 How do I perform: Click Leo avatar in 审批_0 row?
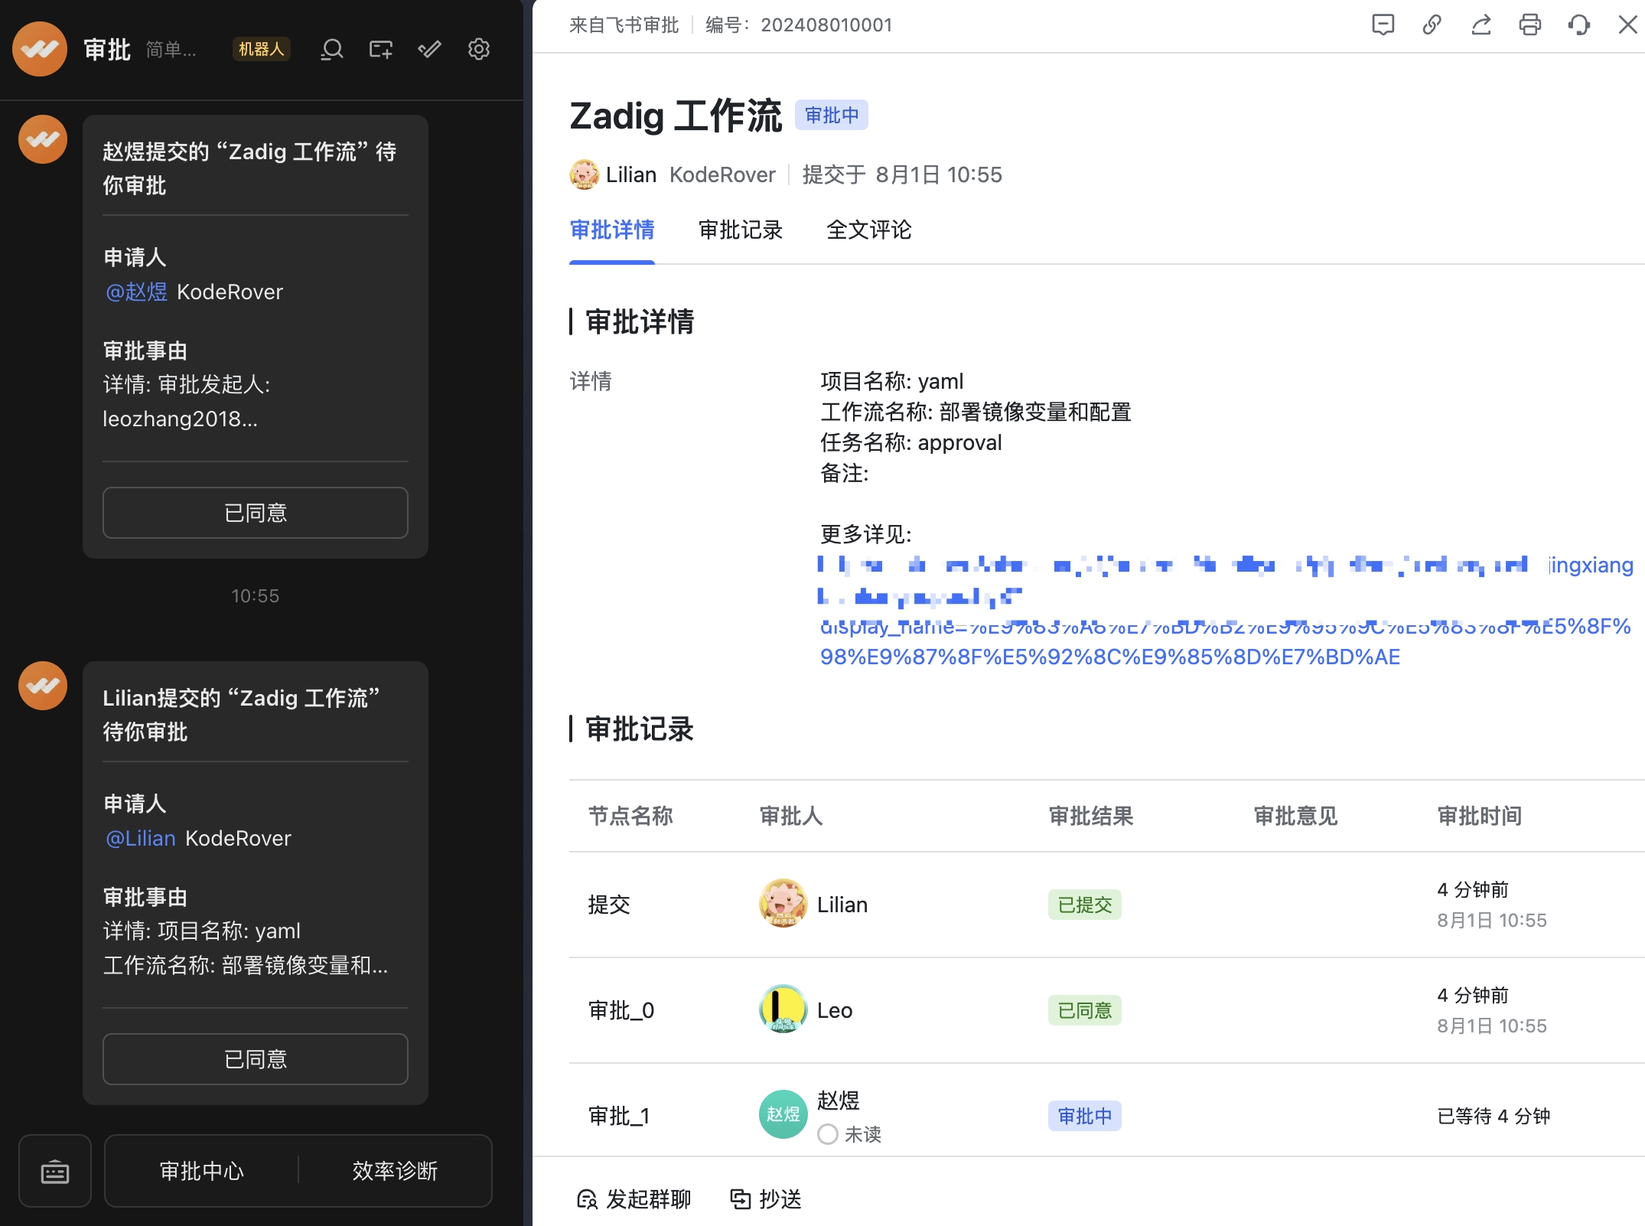point(783,1009)
